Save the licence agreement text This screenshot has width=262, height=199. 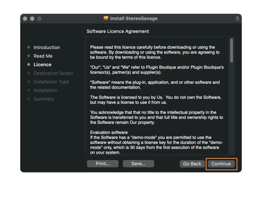click(138, 164)
